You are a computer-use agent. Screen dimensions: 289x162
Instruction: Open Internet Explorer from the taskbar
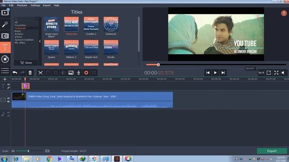pos(16,159)
